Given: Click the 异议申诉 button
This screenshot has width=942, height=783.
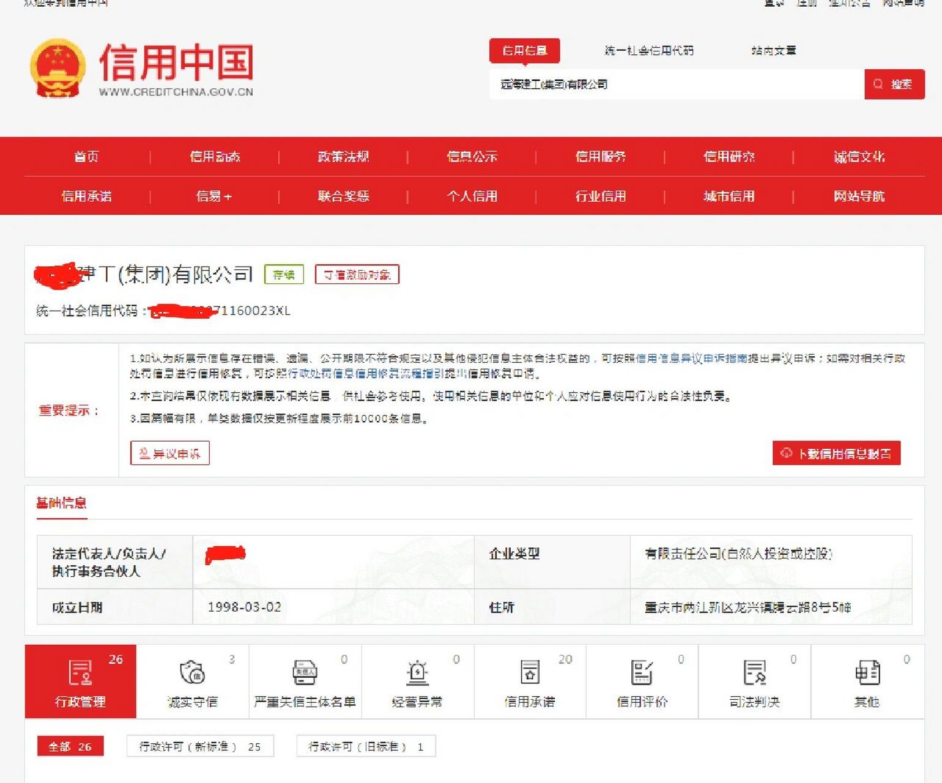Looking at the screenshot, I should 170,453.
